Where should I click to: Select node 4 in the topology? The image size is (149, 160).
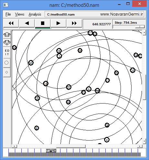pyautogui.click(x=107, y=140)
